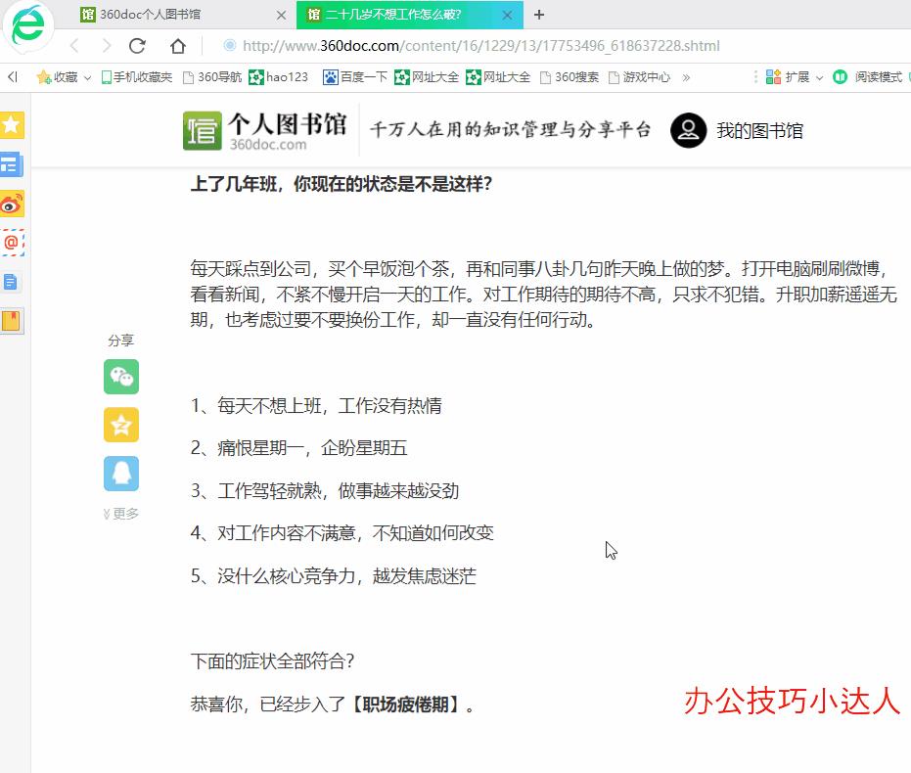
Task: Expand 更多 share options
Action: pos(121,514)
